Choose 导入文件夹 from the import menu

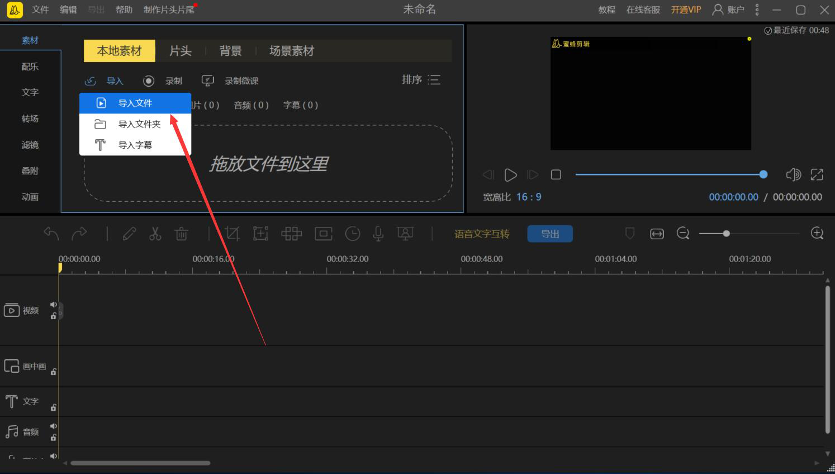click(x=135, y=124)
